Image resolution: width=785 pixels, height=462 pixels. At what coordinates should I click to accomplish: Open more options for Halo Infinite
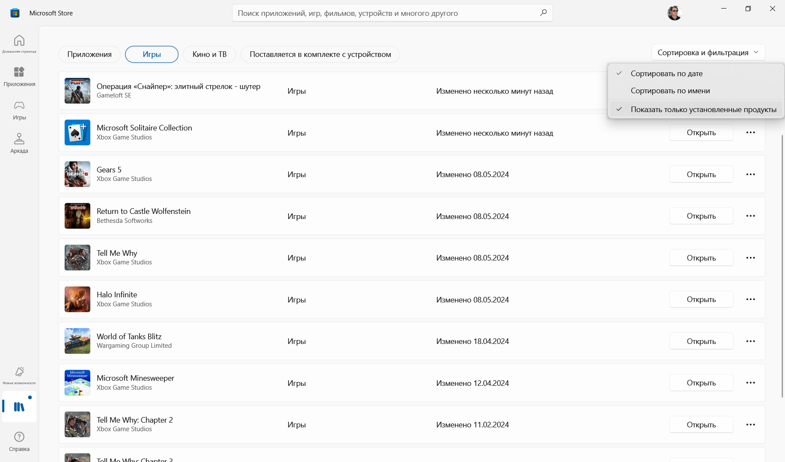pyautogui.click(x=750, y=299)
